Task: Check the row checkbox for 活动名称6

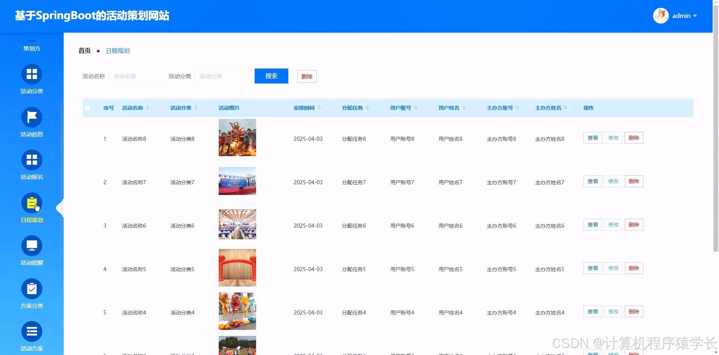Action: [x=87, y=226]
